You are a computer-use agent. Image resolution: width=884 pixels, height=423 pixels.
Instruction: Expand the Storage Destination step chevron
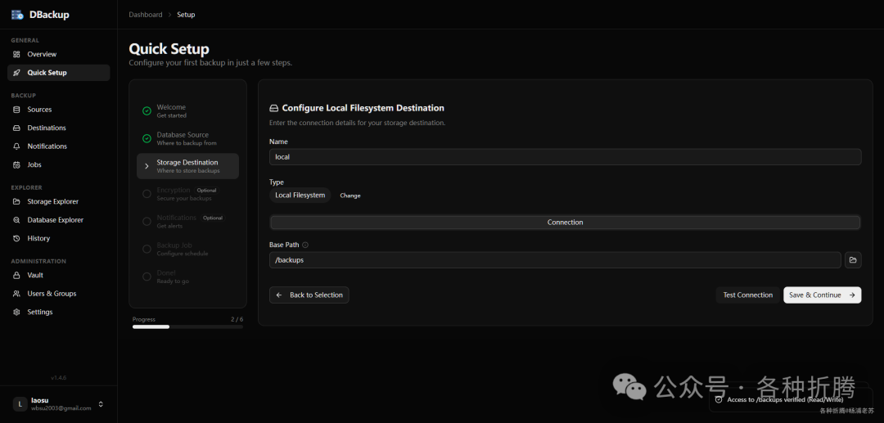[x=147, y=166]
